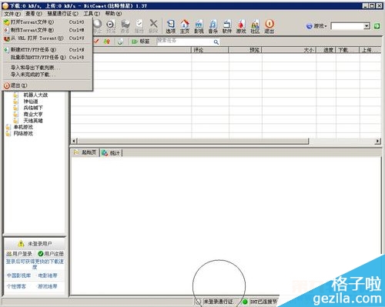Click the grayed 属性 (Properties) toolbar icon
The width and height of the screenshot is (385, 307).
coord(139,27)
